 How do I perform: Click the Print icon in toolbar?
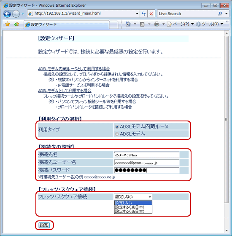pos(156,24)
